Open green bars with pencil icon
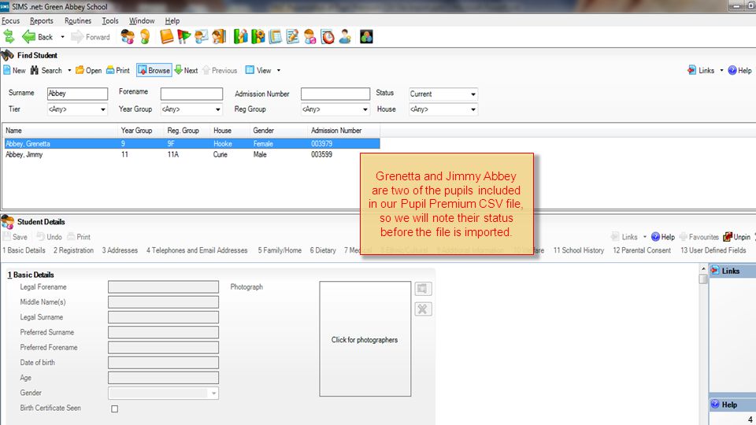Image resolution: width=756 pixels, height=425 pixels. pos(240,37)
